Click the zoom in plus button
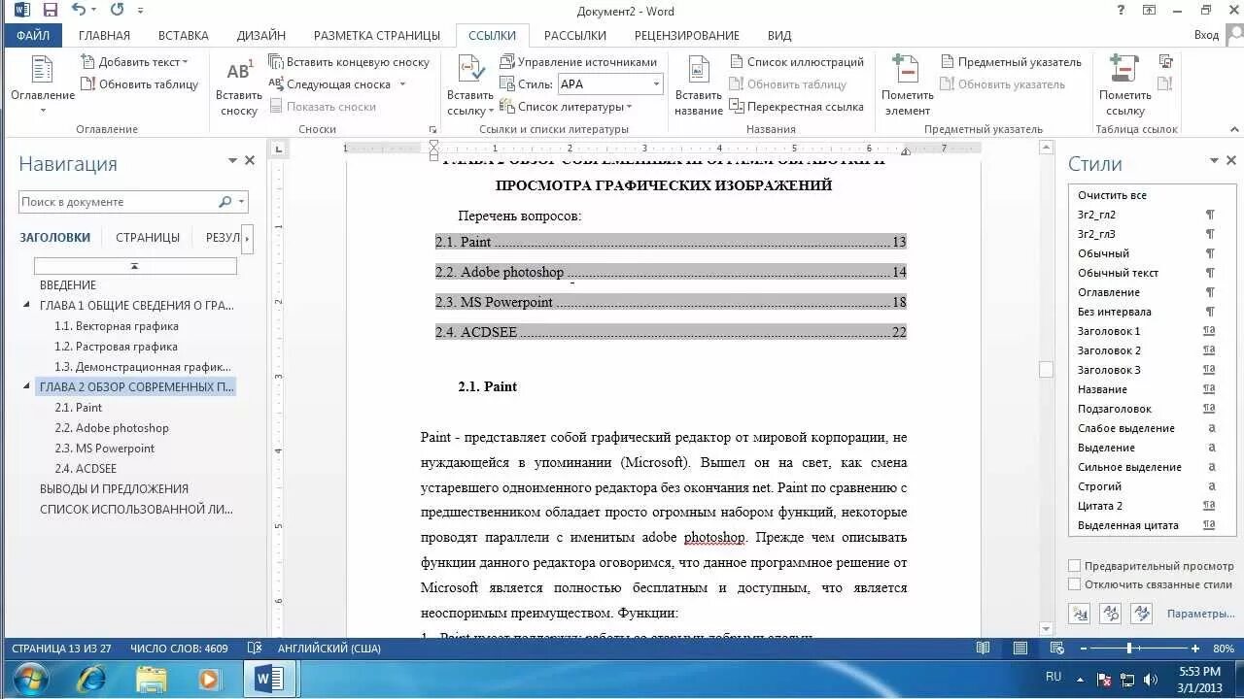Screen dimensions: 1244x699 pos(1196,648)
